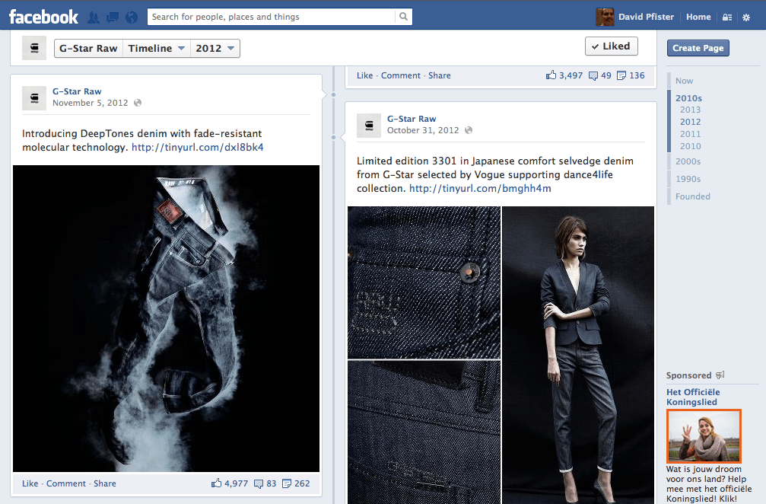
Task: Open comments count on DeepTones post
Action: pyautogui.click(x=265, y=483)
